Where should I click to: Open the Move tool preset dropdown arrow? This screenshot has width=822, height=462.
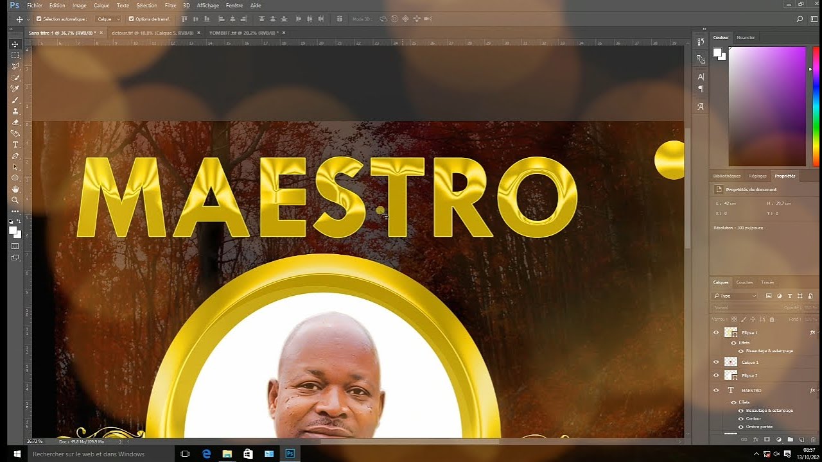tap(28, 19)
